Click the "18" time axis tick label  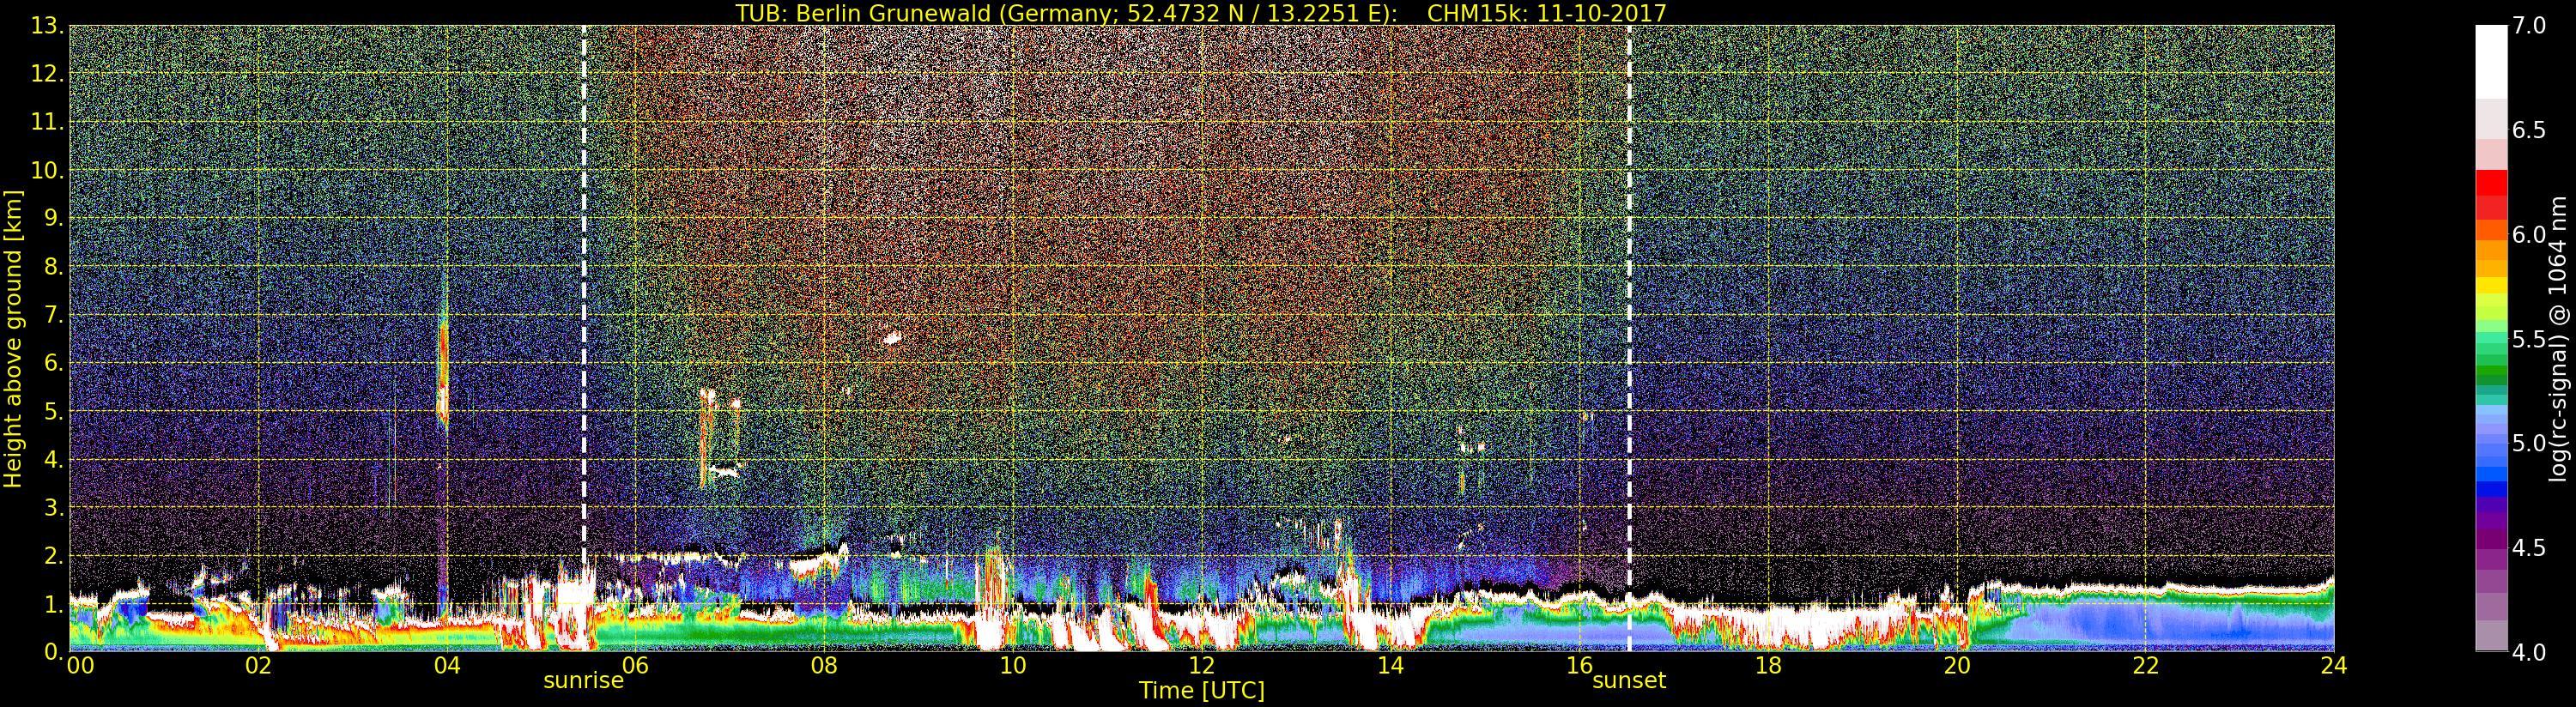pos(1768,665)
